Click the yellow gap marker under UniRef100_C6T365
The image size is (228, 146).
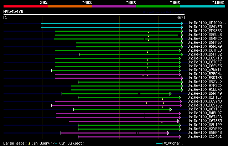162,122
